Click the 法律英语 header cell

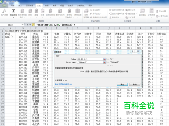119,34
